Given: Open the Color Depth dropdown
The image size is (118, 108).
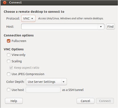Looking at the screenshot, I should coord(46,82).
